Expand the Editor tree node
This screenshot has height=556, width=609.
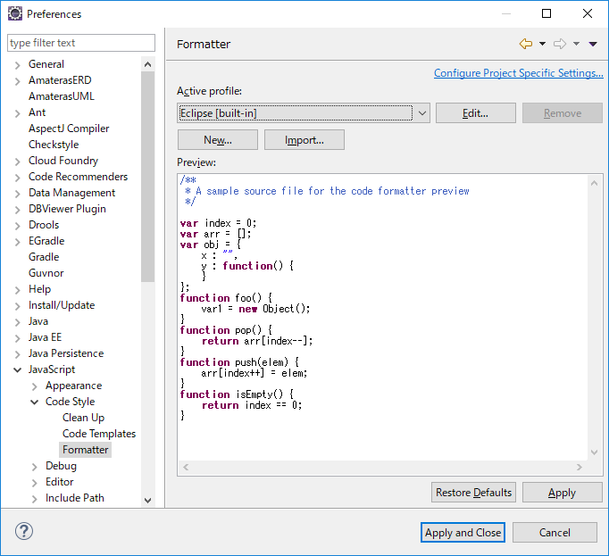click(34, 483)
